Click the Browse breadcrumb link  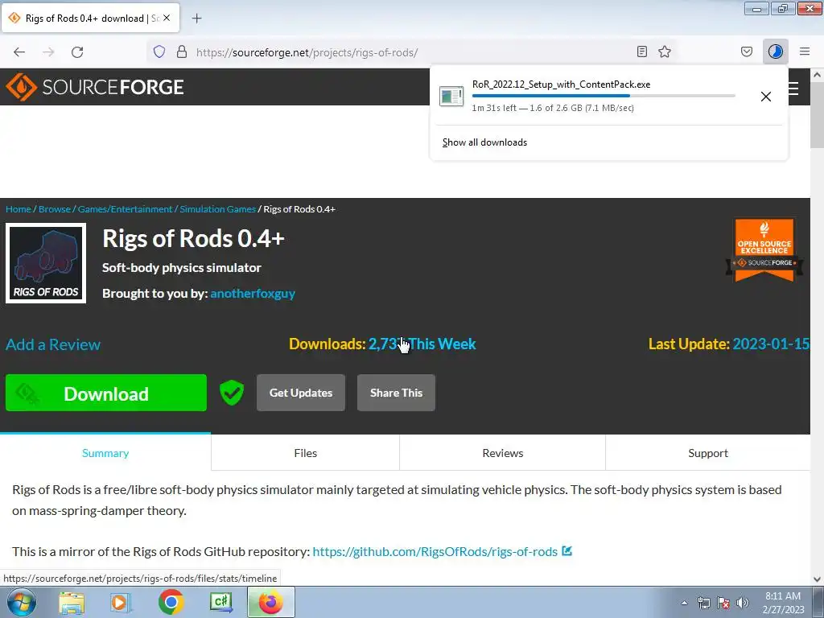tap(55, 209)
